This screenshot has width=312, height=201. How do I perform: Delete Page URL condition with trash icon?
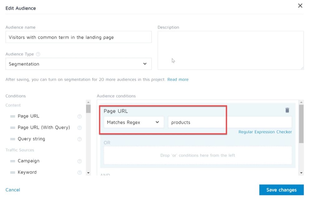pyautogui.click(x=287, y=110)
